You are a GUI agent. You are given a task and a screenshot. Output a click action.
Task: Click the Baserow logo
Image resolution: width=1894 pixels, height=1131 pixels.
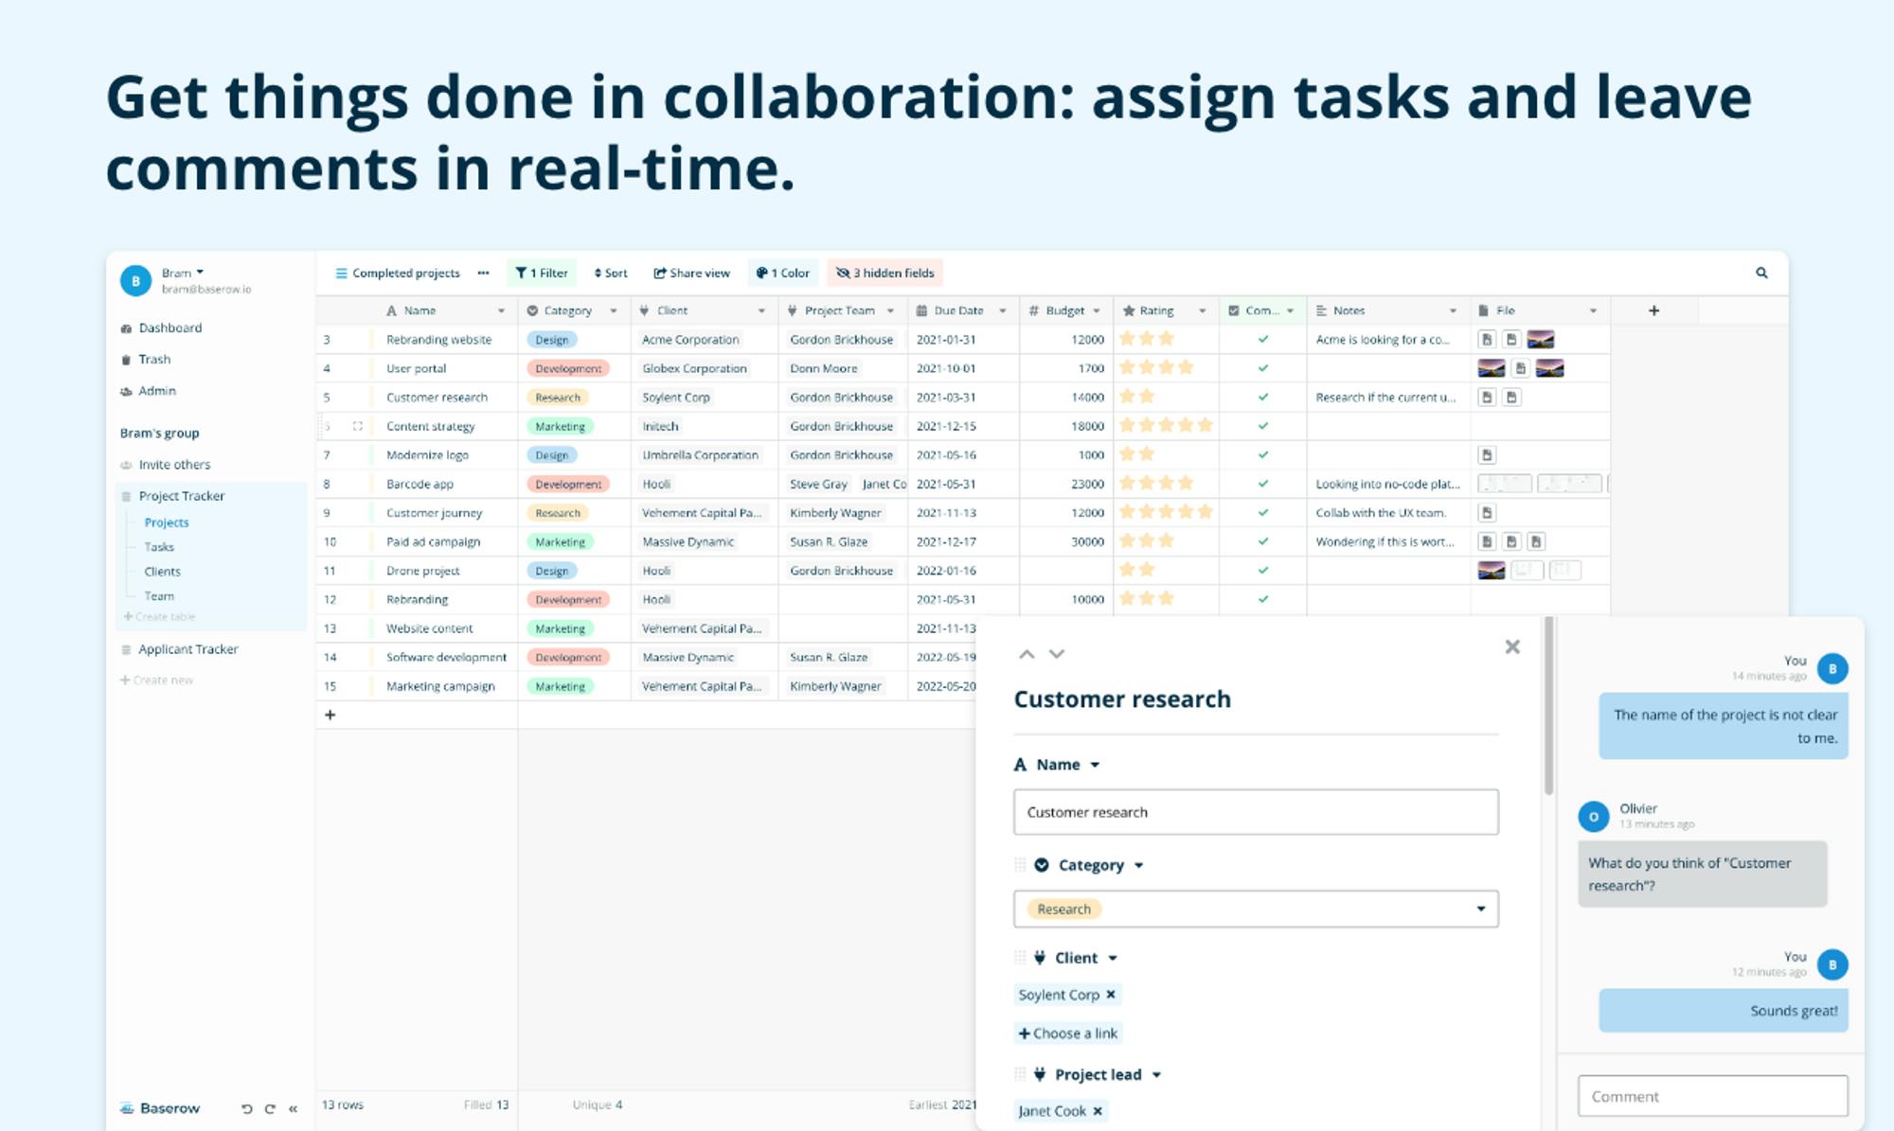(x=160, y=1108)
